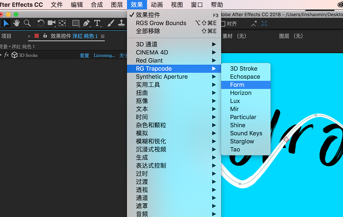Image resolution: width=343 pixels, height=217 pixels.
Task: Expand the 抠像 submenu
Action: [x=174, y=101]
